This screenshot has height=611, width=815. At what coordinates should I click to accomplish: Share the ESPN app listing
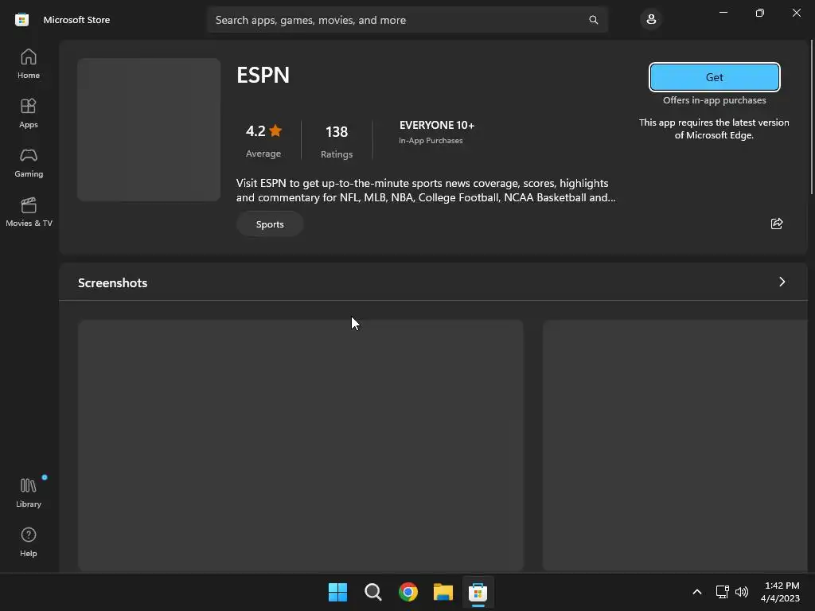pyautogui.click(x=777, y=224)
